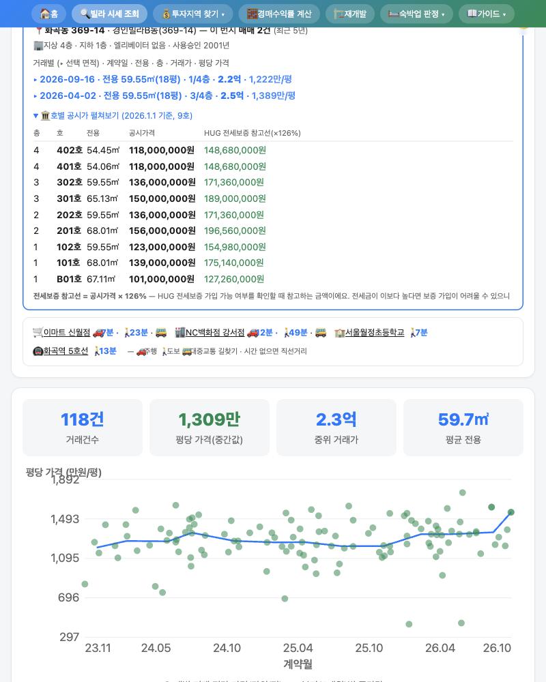Open the 서울월정초등학교 link
The image size is (546, 682).
[x=375, y=333]
